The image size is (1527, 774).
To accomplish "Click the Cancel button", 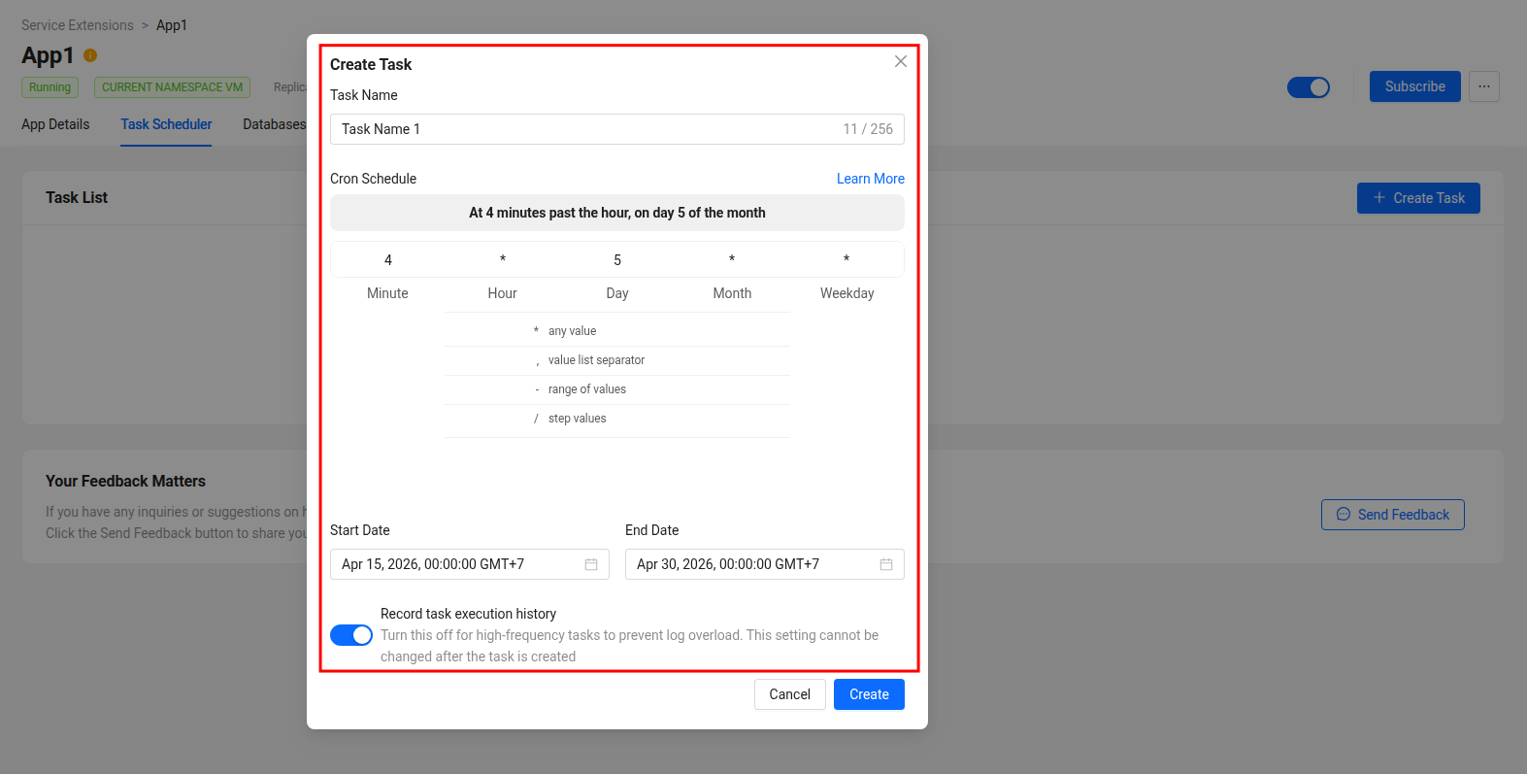I will click(790, 694).
